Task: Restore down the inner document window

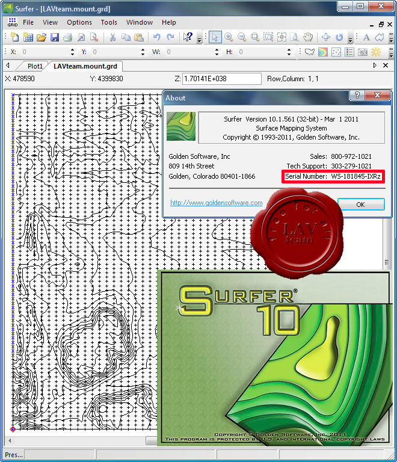Action: [381, 25]
